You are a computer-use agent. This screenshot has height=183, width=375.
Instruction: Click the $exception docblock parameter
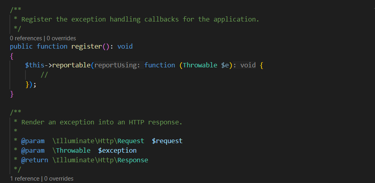(x=117, y=150)
